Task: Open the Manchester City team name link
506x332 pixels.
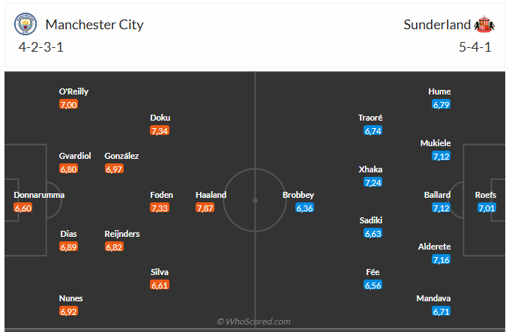Action: 94,25
